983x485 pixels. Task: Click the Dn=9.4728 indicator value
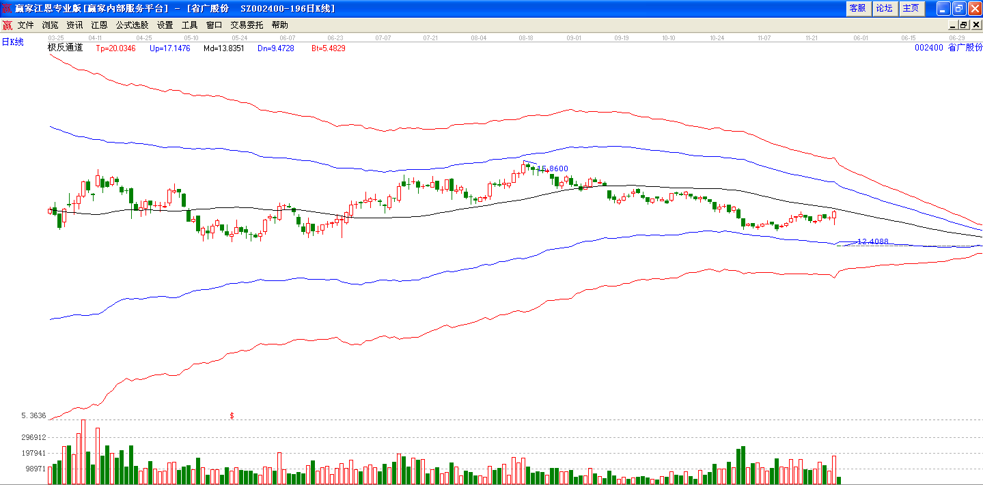[276, 48]
